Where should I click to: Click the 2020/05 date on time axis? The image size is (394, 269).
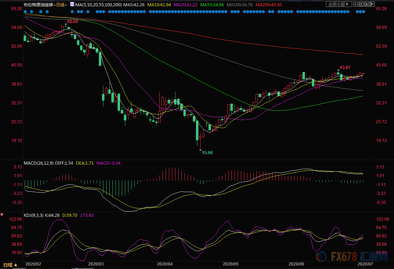pos(230,264)
